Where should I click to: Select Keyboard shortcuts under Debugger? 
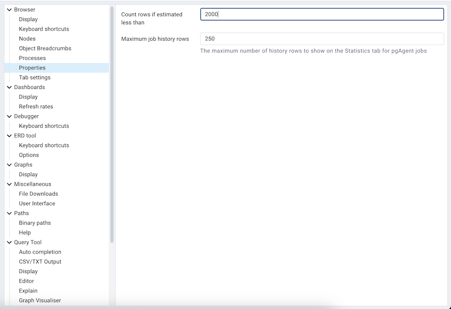tap(44, 125)
